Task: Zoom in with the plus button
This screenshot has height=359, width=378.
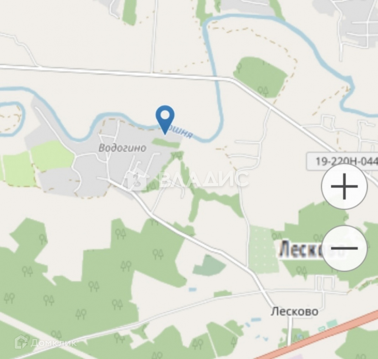Action: (344, 186)
